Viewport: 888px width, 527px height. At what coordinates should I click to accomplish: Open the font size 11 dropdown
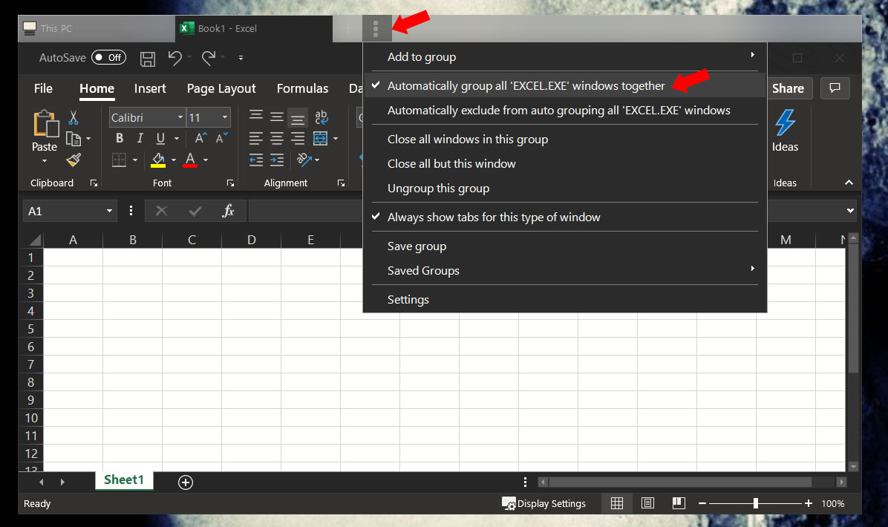[225, 118]
